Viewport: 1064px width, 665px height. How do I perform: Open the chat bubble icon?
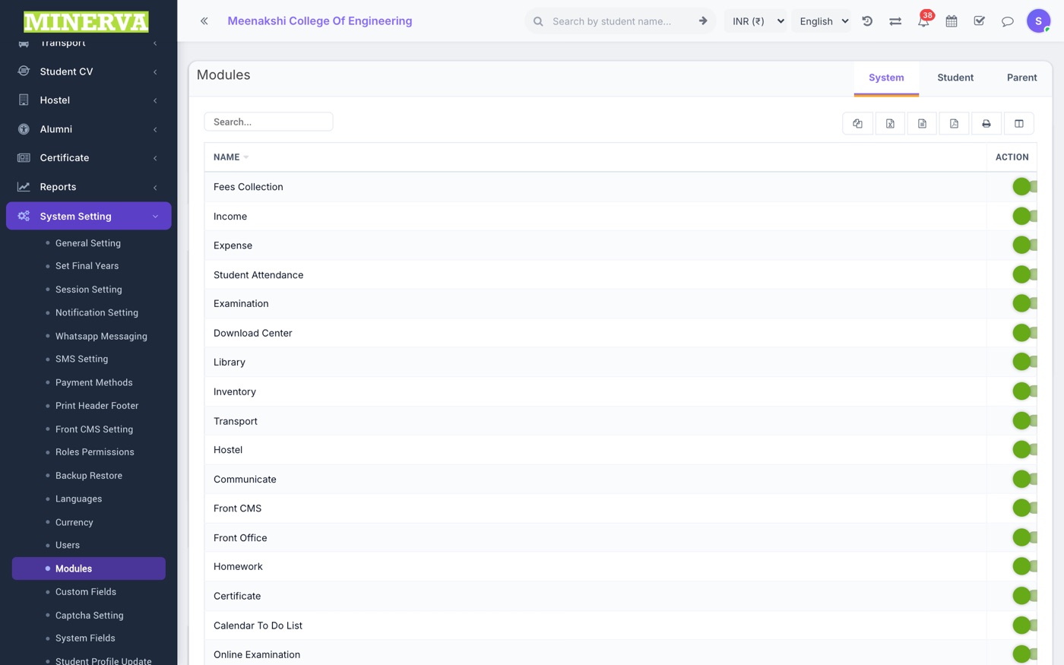(x=1008, y=21)
